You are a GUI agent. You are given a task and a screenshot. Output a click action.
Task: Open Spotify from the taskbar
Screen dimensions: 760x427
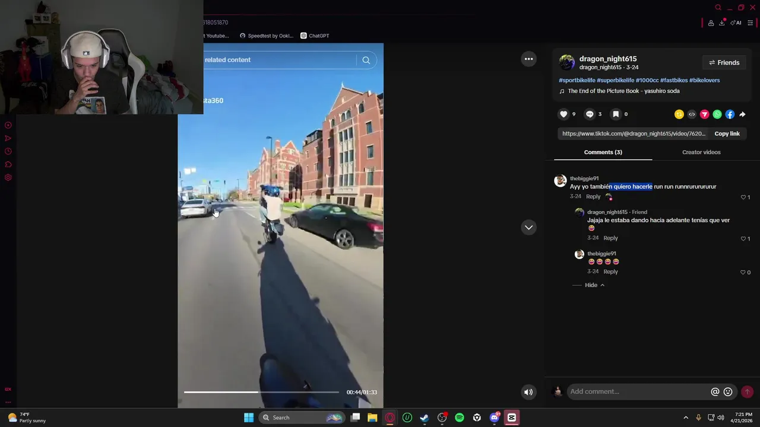[x=460, y=418]
